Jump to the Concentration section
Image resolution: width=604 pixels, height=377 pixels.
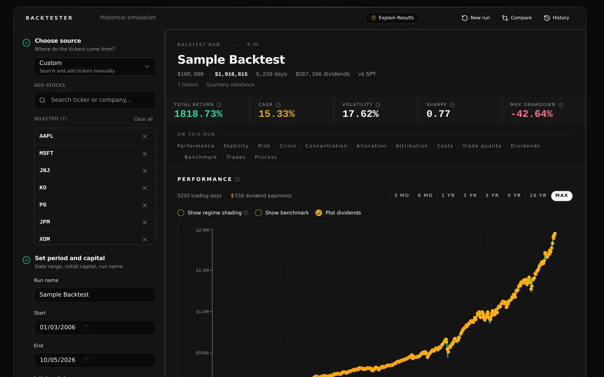click(326, 146)
